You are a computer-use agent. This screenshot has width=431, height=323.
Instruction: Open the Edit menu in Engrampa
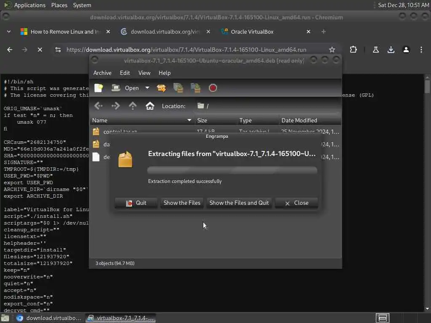tap(125, 73)
